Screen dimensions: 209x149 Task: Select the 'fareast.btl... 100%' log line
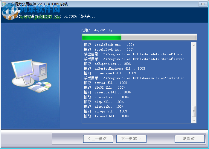pyautogui.click(x=106, y=116)
